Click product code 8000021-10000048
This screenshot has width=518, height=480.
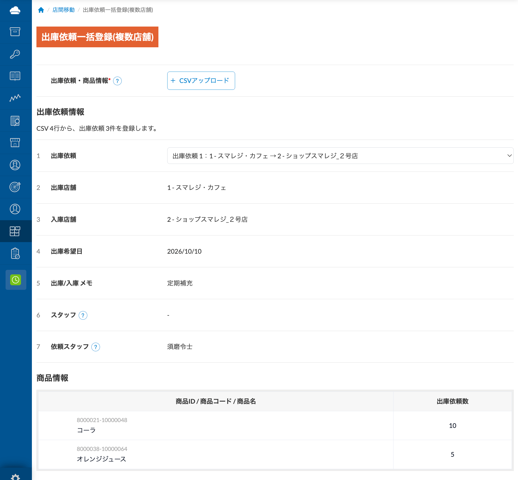tap(102, 420)
